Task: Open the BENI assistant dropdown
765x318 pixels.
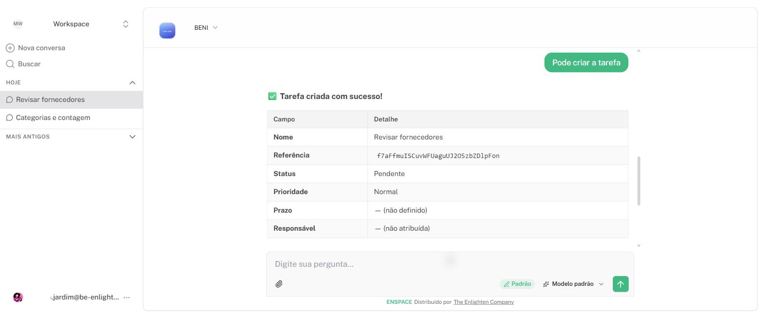Action: 206,28
